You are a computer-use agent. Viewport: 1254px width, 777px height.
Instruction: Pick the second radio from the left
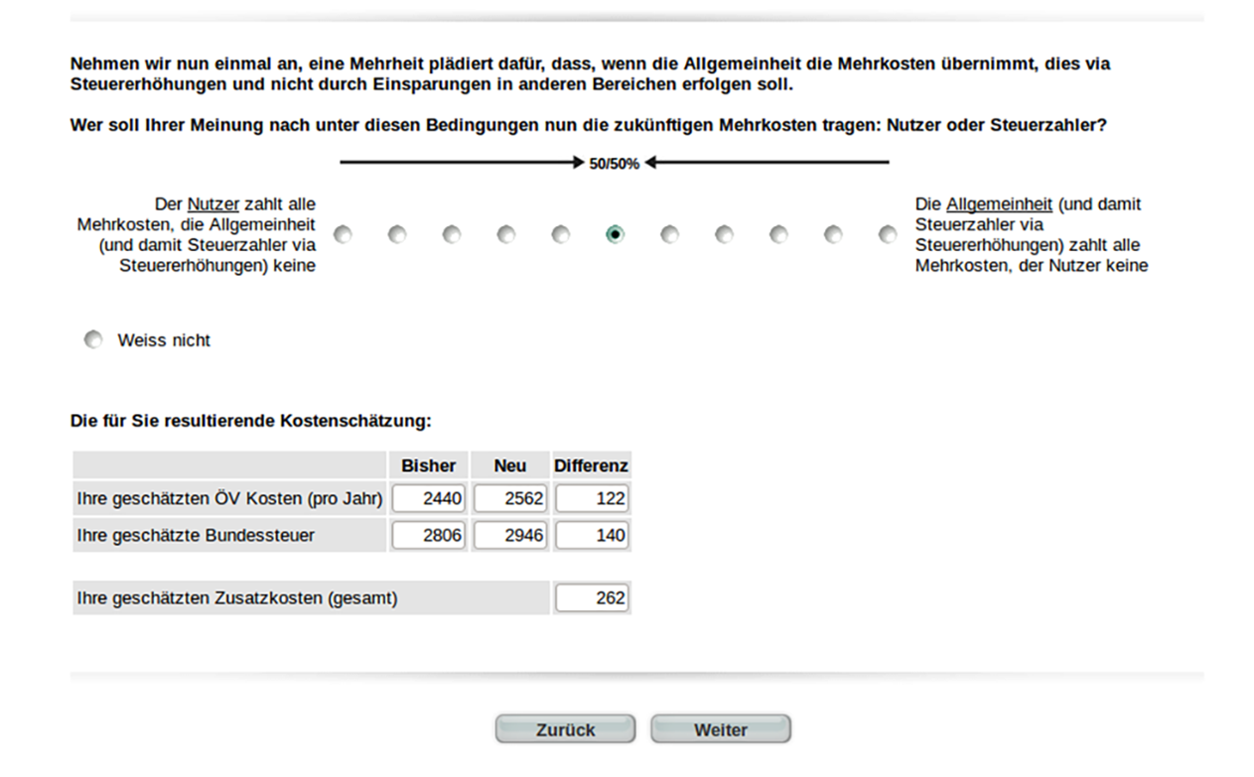pos(398,233)
